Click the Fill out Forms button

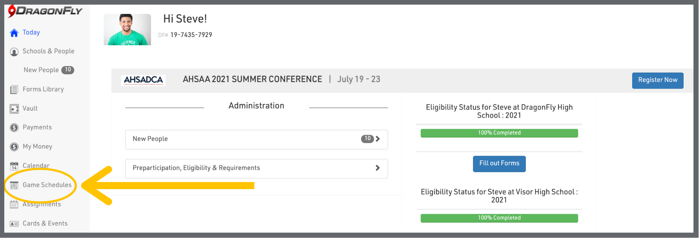pos(499,164)
